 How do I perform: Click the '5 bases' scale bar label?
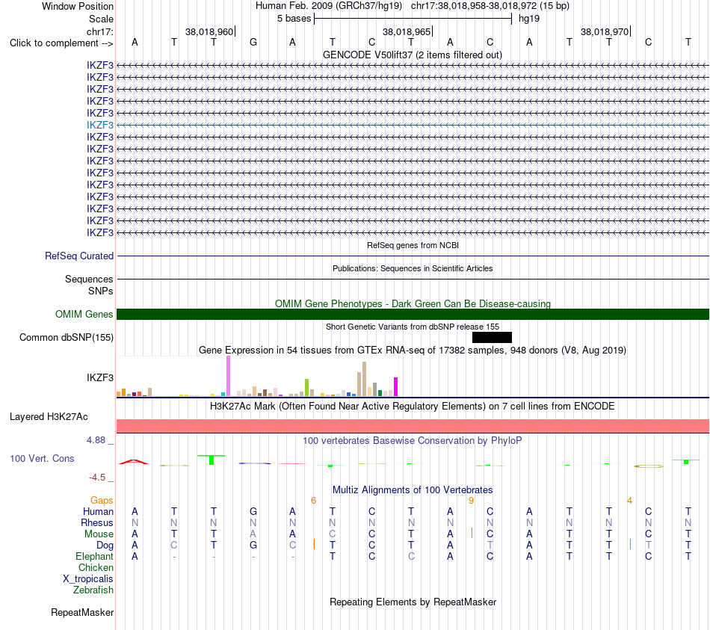(294, 19)
